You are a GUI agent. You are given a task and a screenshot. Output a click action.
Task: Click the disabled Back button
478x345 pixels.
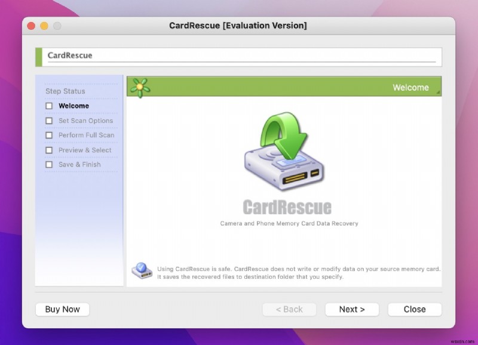(x=289, y=309)
